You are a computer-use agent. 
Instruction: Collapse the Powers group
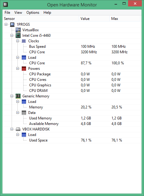pyautogui.click(x=17, y=69)
